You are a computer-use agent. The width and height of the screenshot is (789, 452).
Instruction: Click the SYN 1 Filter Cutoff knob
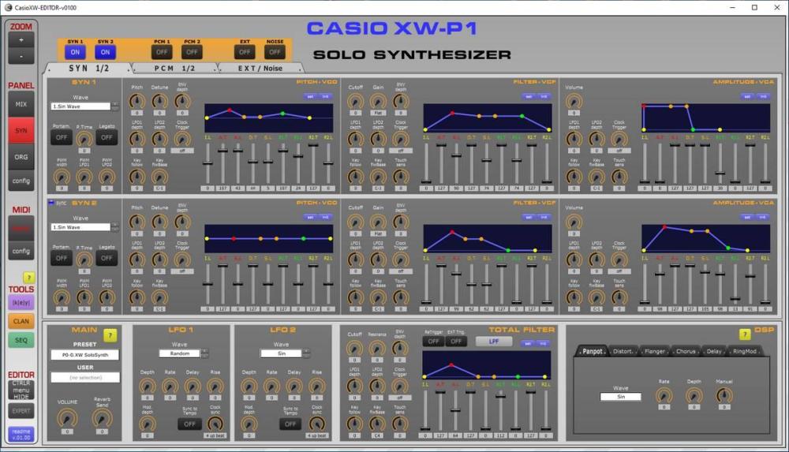tap(355, 102)
